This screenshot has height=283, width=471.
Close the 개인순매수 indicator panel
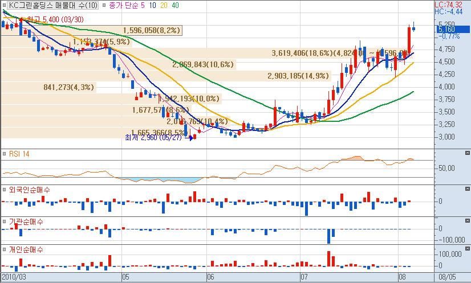click(x=467, y=248)
